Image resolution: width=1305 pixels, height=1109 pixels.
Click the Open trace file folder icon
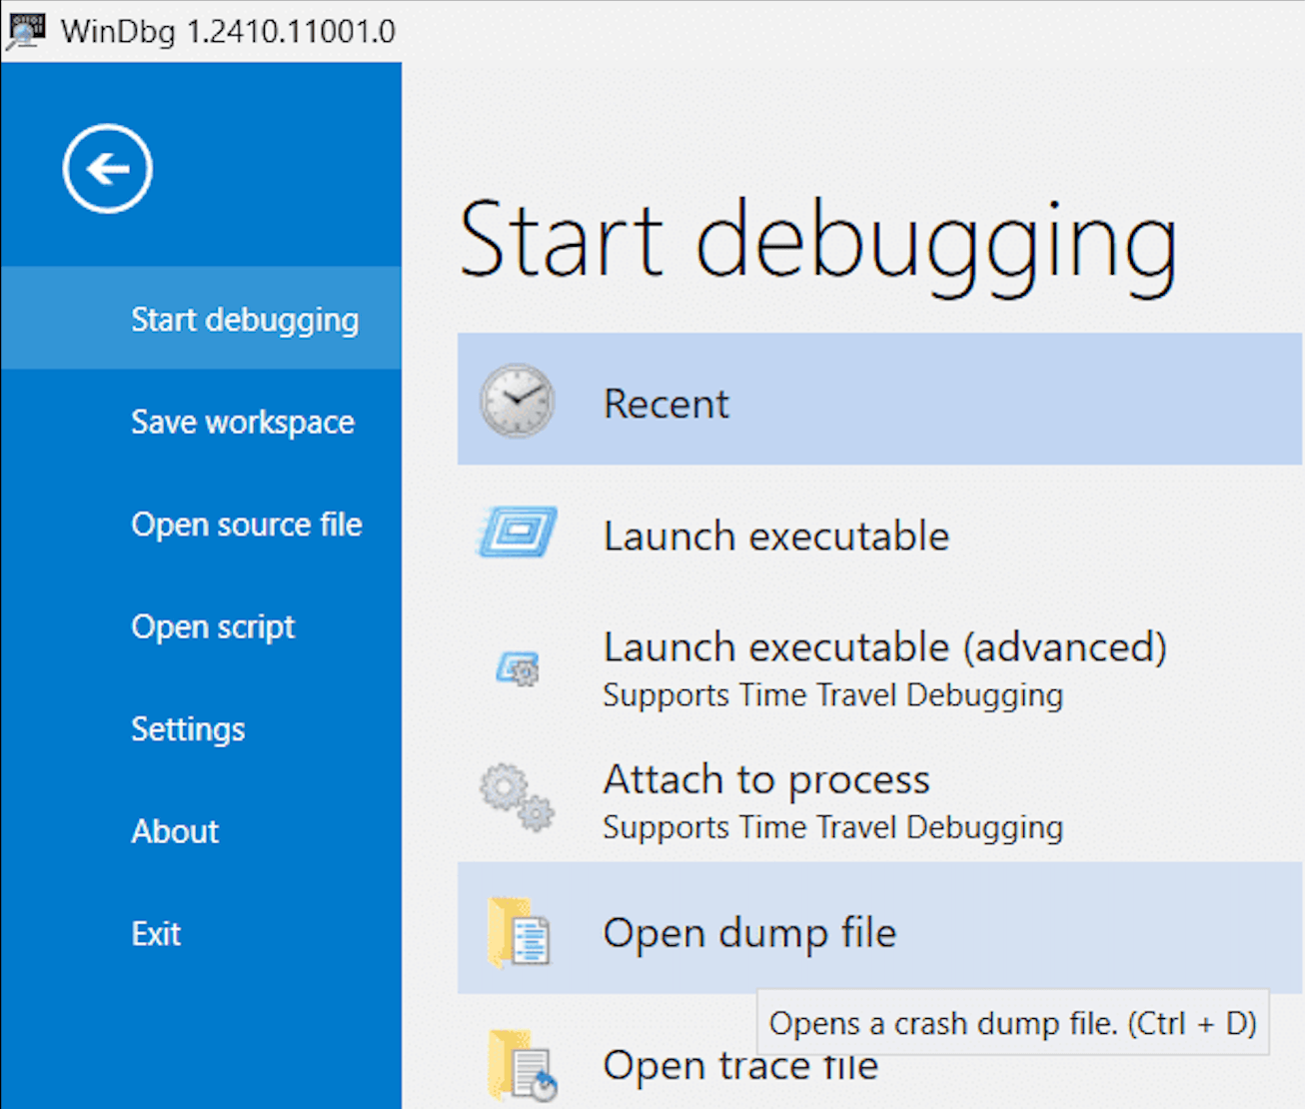tap(521, 1065)
